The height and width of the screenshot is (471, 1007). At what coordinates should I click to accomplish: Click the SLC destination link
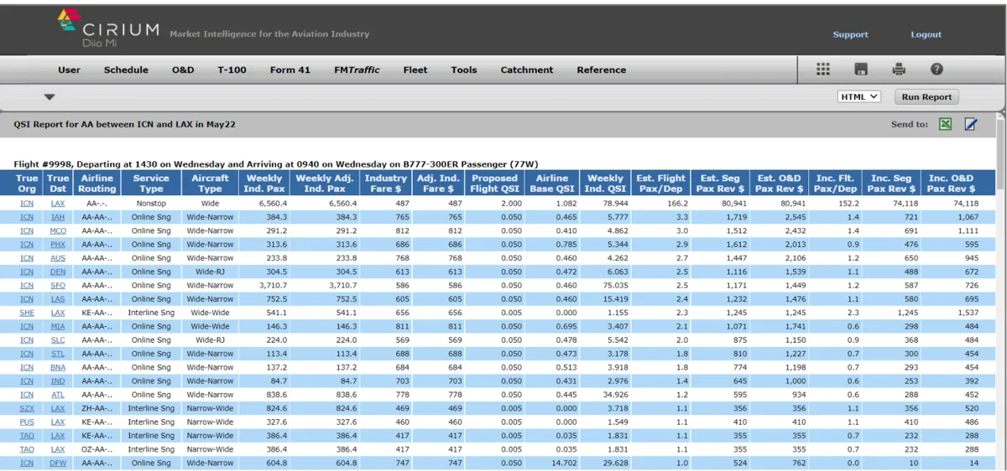click(x=58, y=340)
